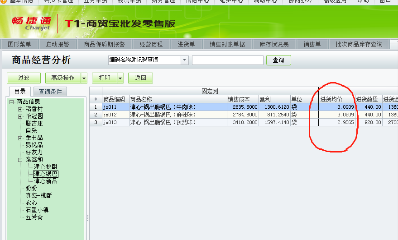This screenshot has height=240, width=398.
Task: Click the 高级操作 button
Action: [63, 78]
